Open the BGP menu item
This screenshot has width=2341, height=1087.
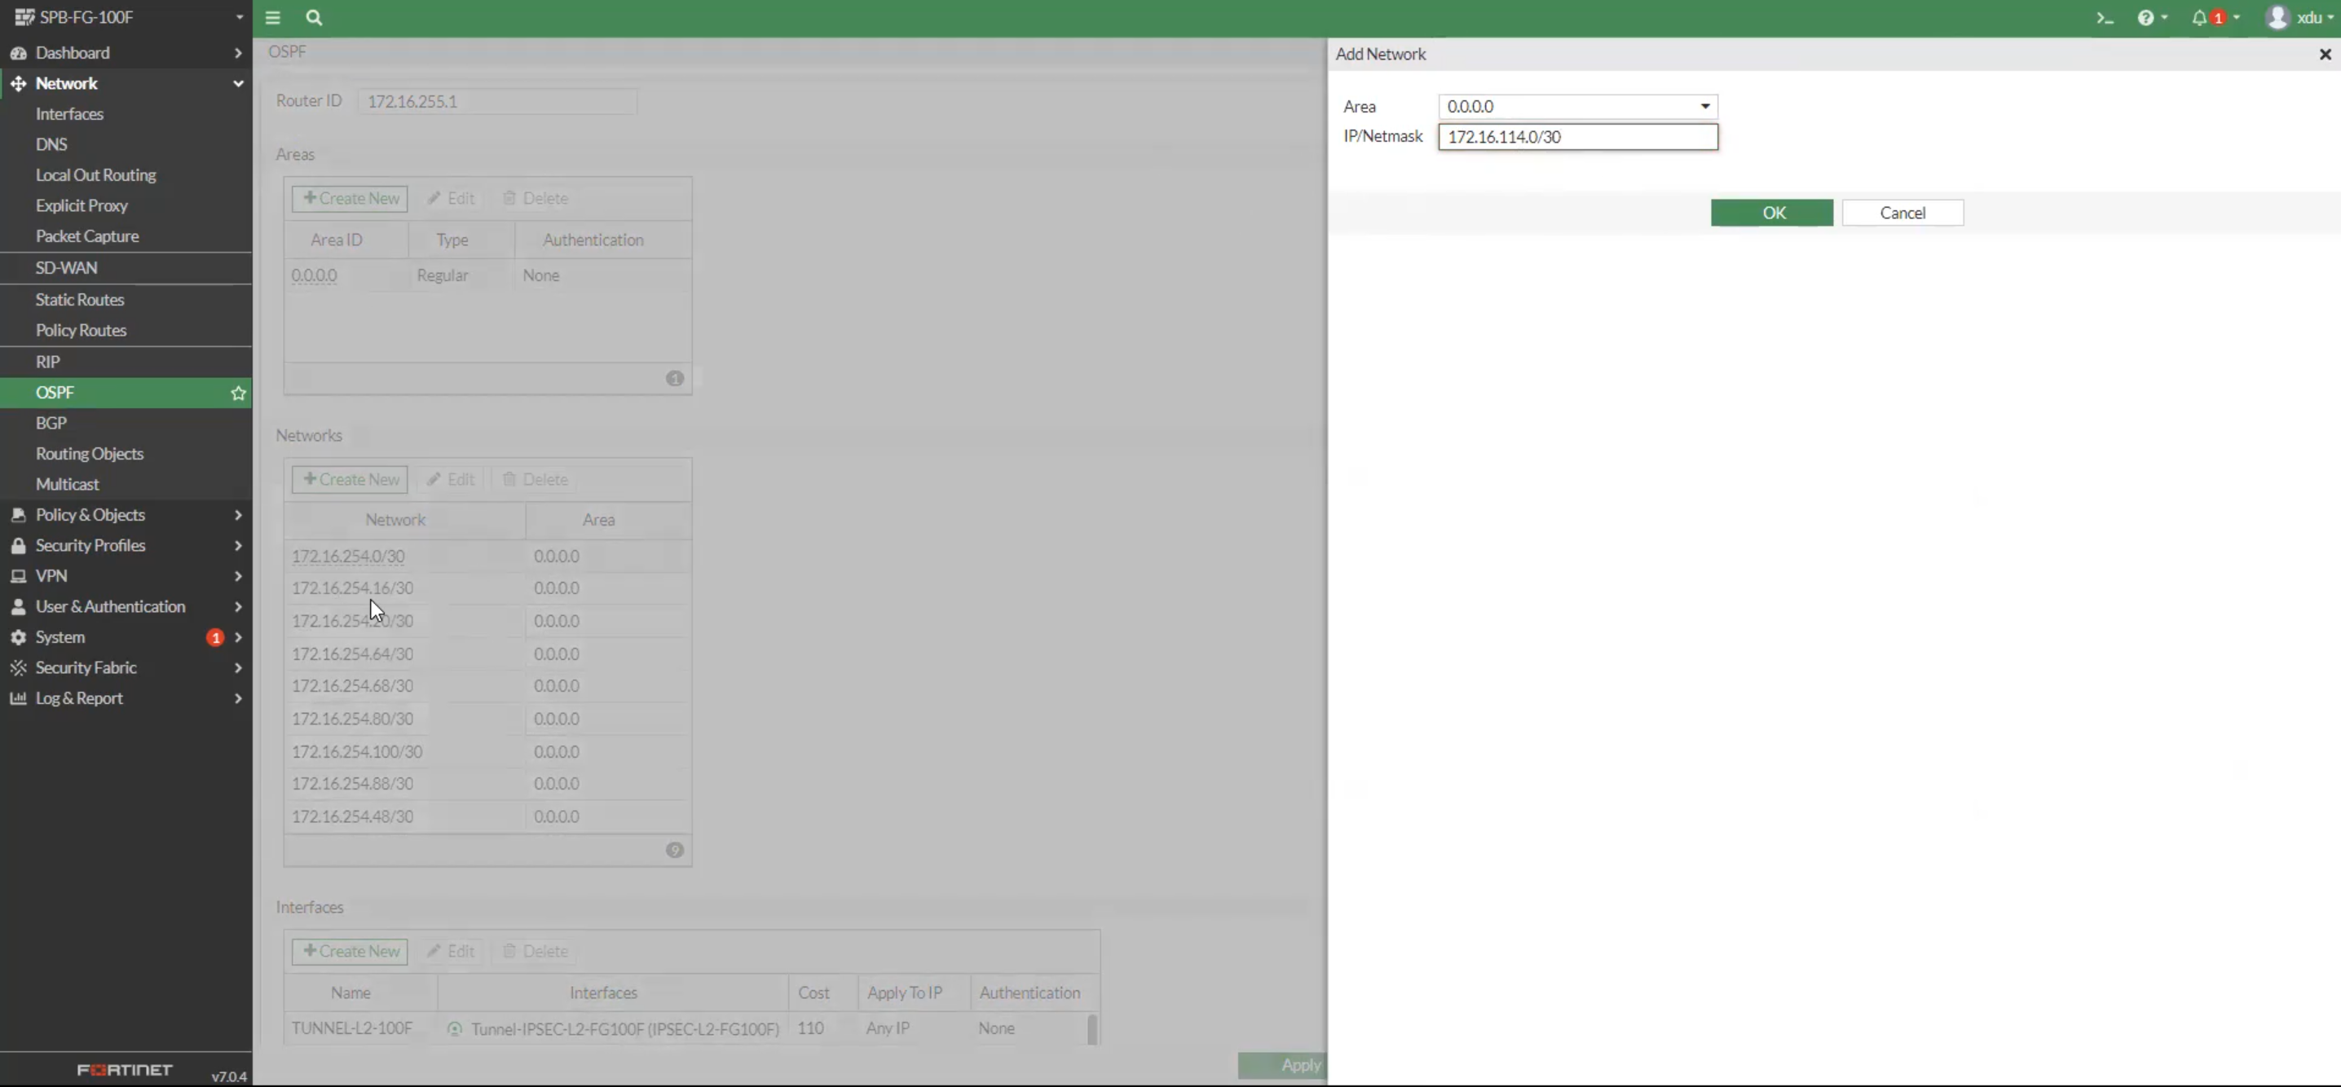pos(51,423)
